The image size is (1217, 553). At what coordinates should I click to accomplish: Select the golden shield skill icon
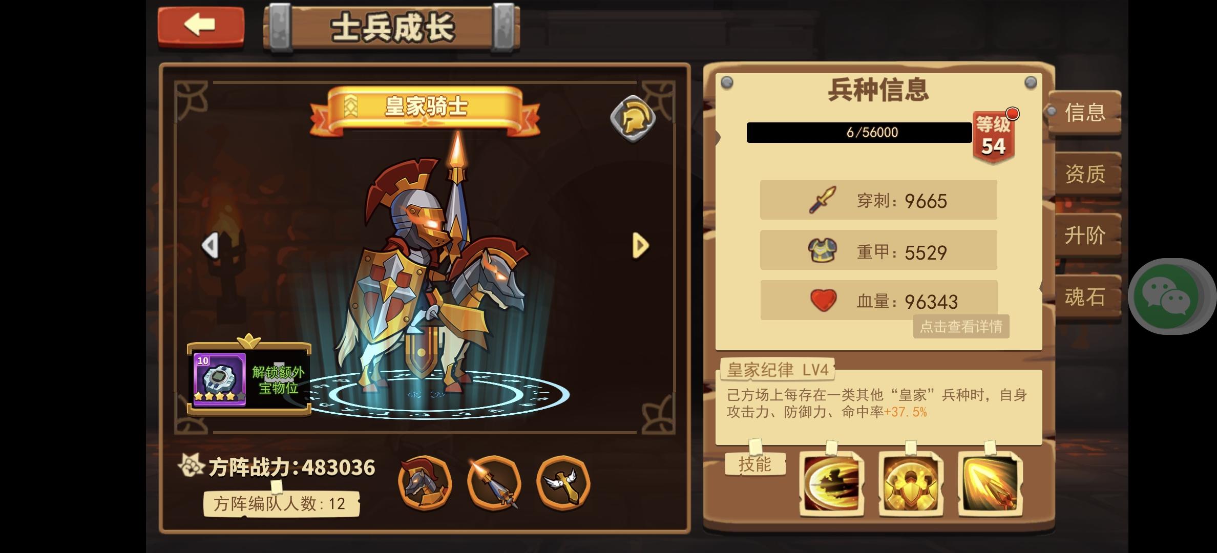click(x=911, y=484)
